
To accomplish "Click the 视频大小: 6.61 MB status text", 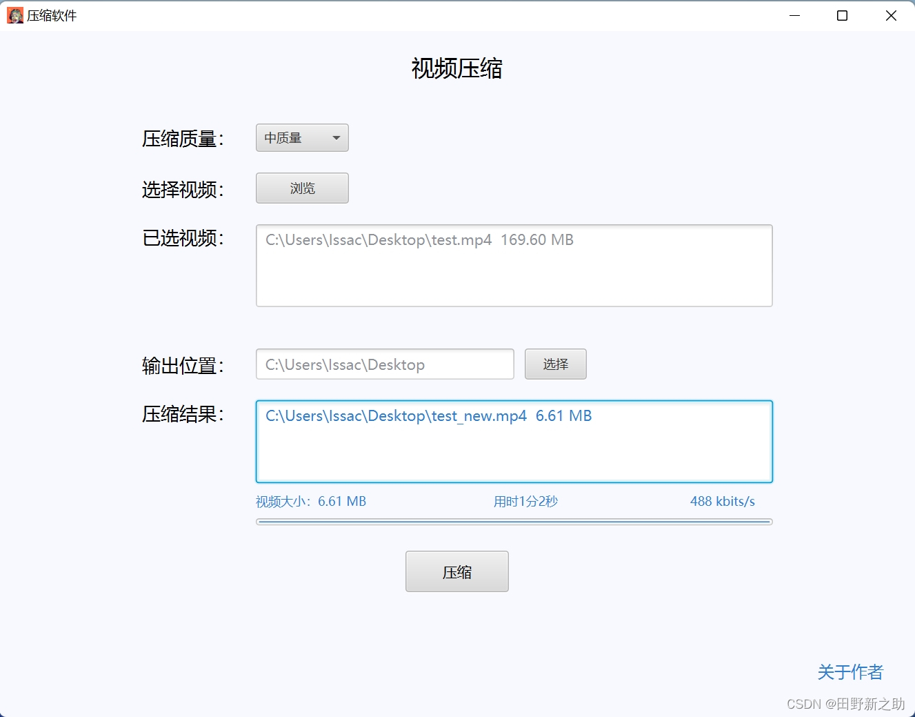I will (311, 502).
